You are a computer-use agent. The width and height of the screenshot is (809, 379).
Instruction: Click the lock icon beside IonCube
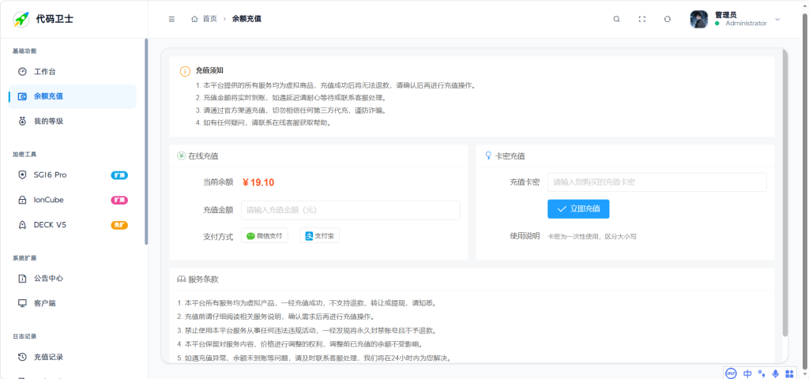coord(22,200)
